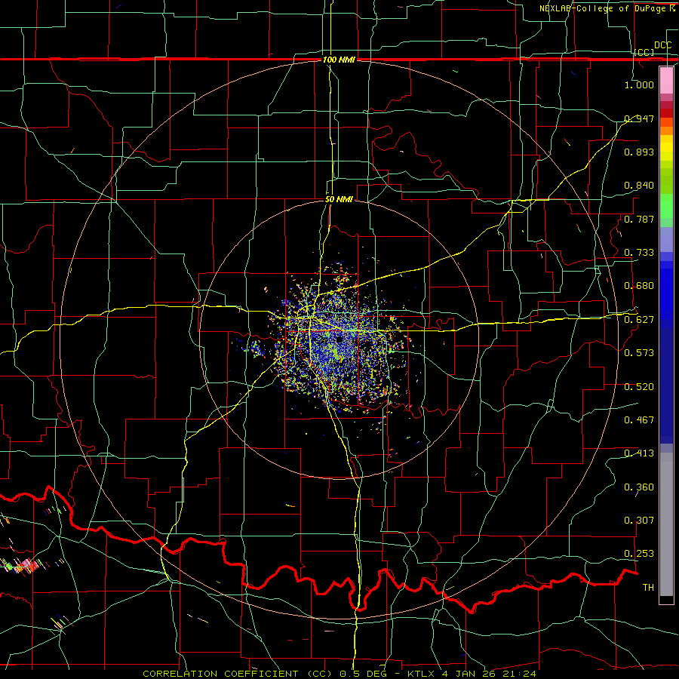Click the 0.307 scale value
Image resolution: width=679 pixels, height=679 pixels.
click(x=639, y=521)
